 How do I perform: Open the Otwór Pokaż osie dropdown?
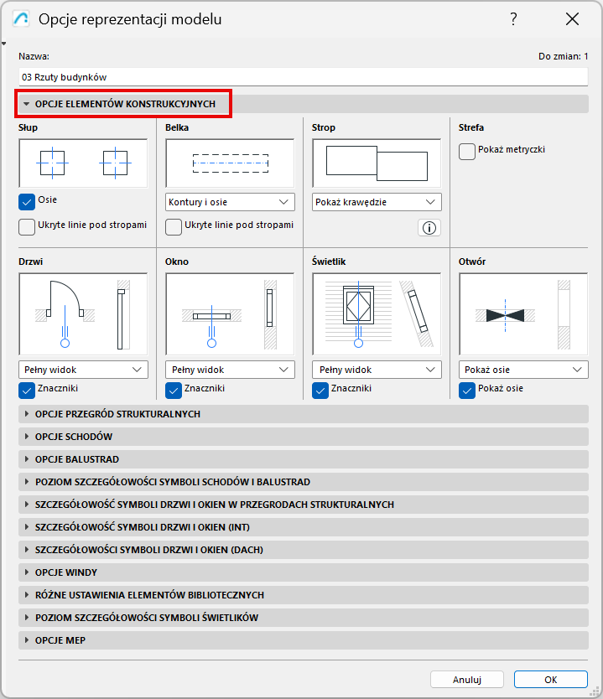pos(523,370)
